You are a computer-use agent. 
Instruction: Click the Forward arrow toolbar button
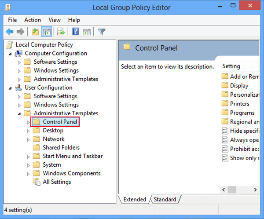point(20,32)
